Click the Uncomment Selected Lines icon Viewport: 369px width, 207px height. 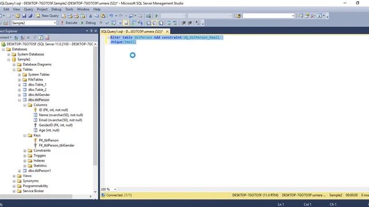tap(175, 23)
